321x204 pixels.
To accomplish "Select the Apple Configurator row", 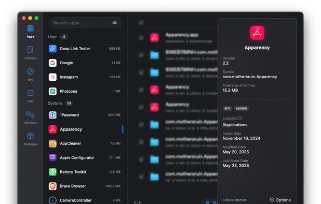I will [85, 158].
